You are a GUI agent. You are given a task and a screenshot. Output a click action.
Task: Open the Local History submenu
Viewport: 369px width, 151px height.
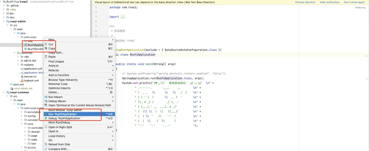[79, 136]
